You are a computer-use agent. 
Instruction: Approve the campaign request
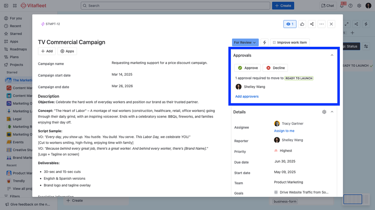coord(247,68)
